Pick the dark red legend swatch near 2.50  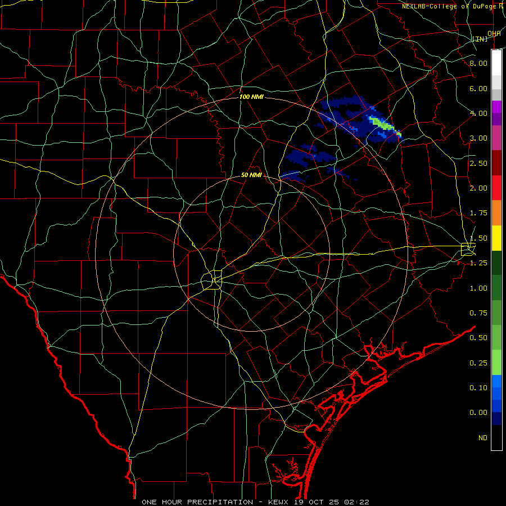tap(496, 163)
